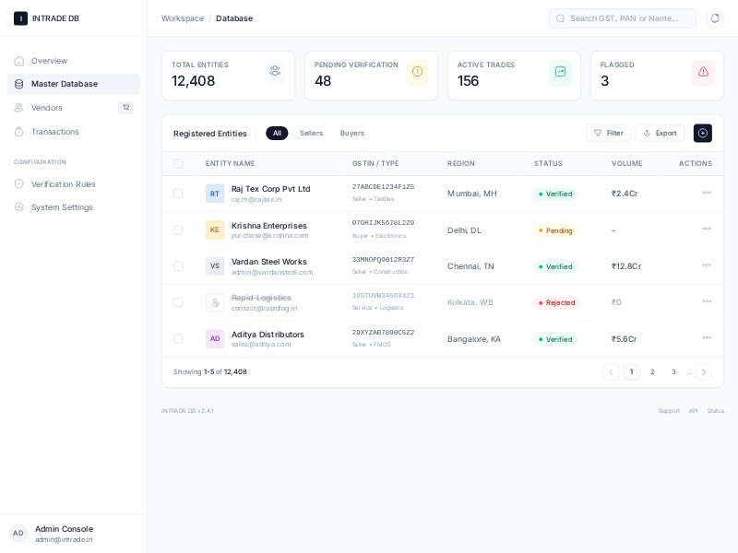
Task: Go to page 2 of the entities
Action: point(652,372)
